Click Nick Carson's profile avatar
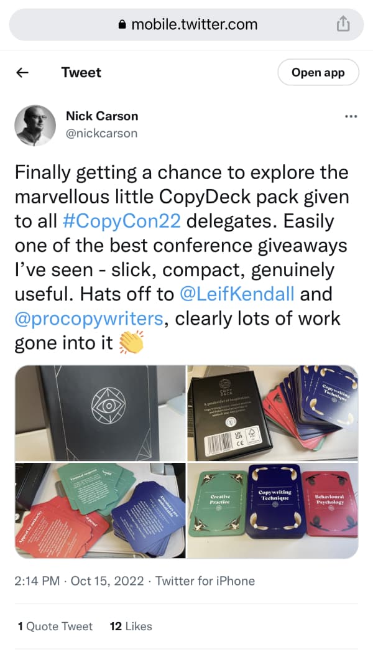The image size is (373, 657). pyautogui.click(x=35, y=125)
